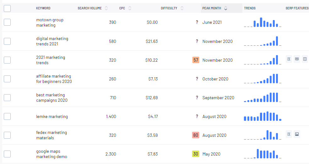Check the box for google maps marketing demo
309x164 pixels.
(7, 154)
